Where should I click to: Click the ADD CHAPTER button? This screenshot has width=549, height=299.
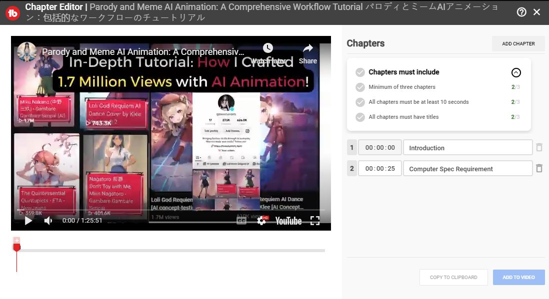click(518, 44)
